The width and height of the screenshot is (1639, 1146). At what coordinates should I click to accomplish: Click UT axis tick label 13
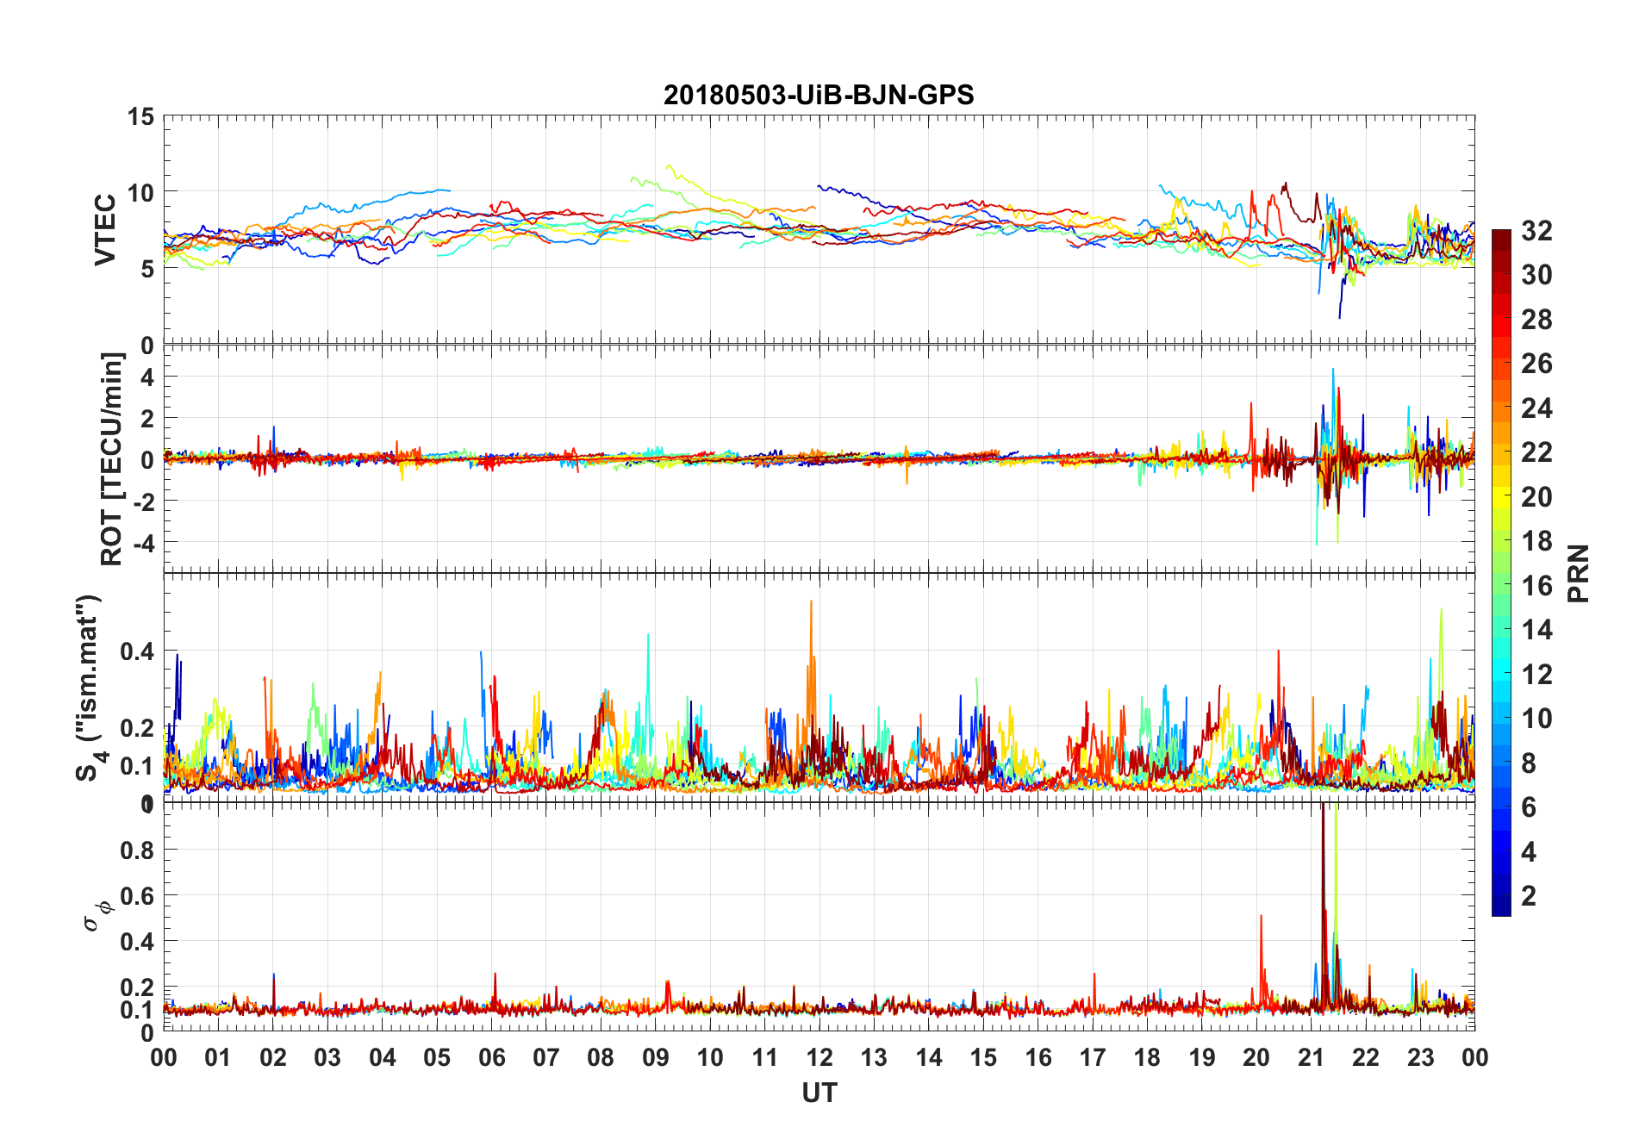(874, 1057)
